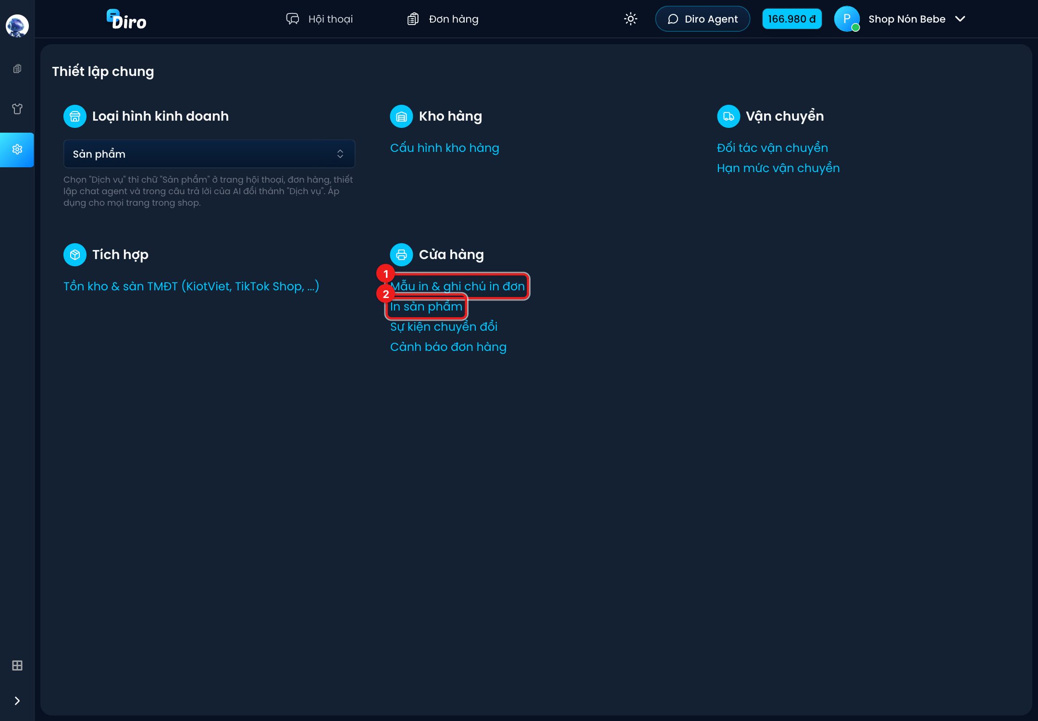The image size is (1038, 721).
Task: Click the help text starting 'Chọn "Dịch vụ"'
Action: [208, 191]
